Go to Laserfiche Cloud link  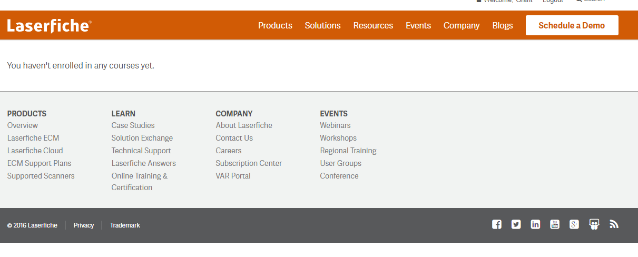[x=35, y=151]
